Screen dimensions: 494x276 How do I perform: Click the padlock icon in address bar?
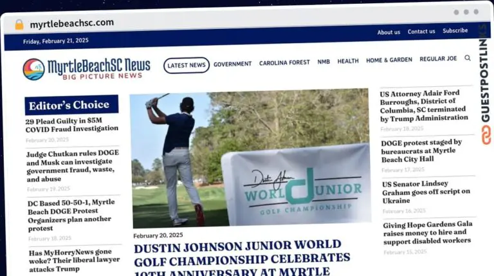(19, 24)
